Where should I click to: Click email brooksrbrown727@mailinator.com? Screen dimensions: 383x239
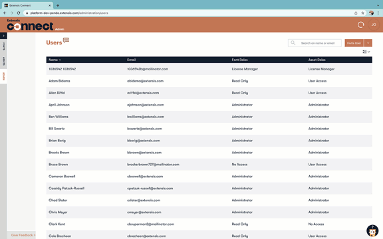click(153, 165)
